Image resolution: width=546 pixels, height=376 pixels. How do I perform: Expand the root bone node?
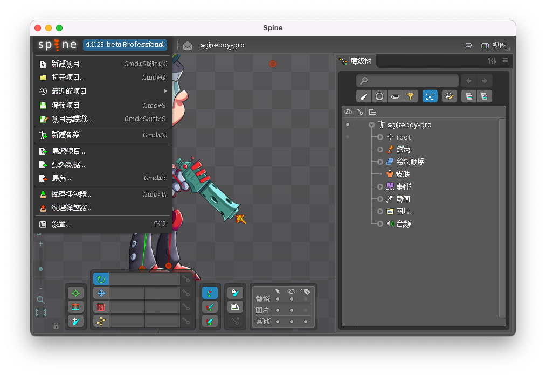tap(381, 137)
